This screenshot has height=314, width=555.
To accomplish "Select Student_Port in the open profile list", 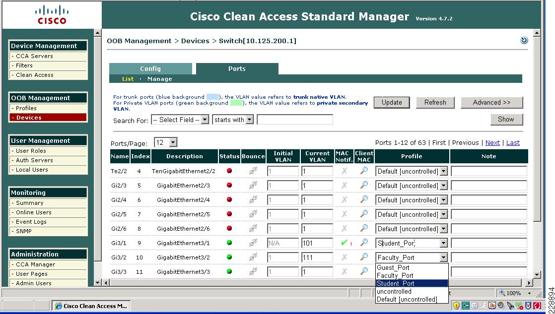I will [x=412, y=283].
